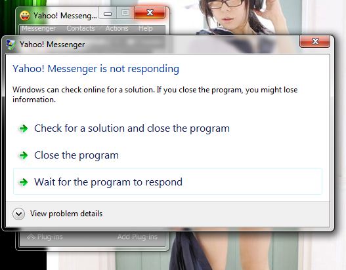The height and width of the screenshot is (270, 346).
Task: Open the Contacts menu
Action: tap(81, 28)
